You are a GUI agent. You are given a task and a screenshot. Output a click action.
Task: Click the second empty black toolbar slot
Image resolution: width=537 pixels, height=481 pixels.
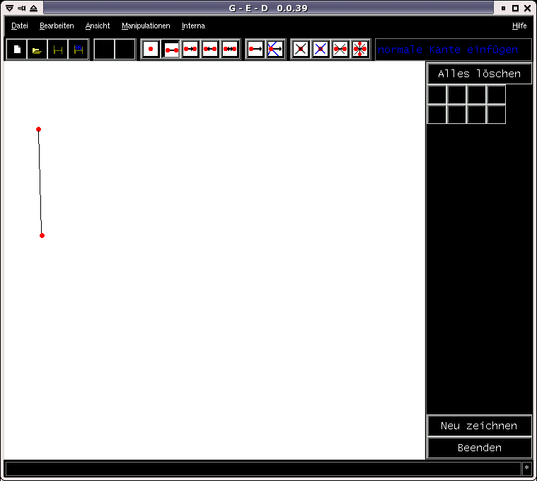click(x=125, y=50)
